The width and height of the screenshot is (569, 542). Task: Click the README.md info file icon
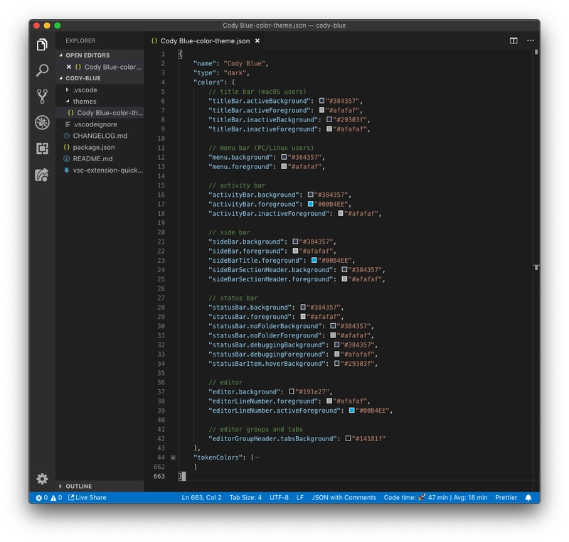point(67,158)
